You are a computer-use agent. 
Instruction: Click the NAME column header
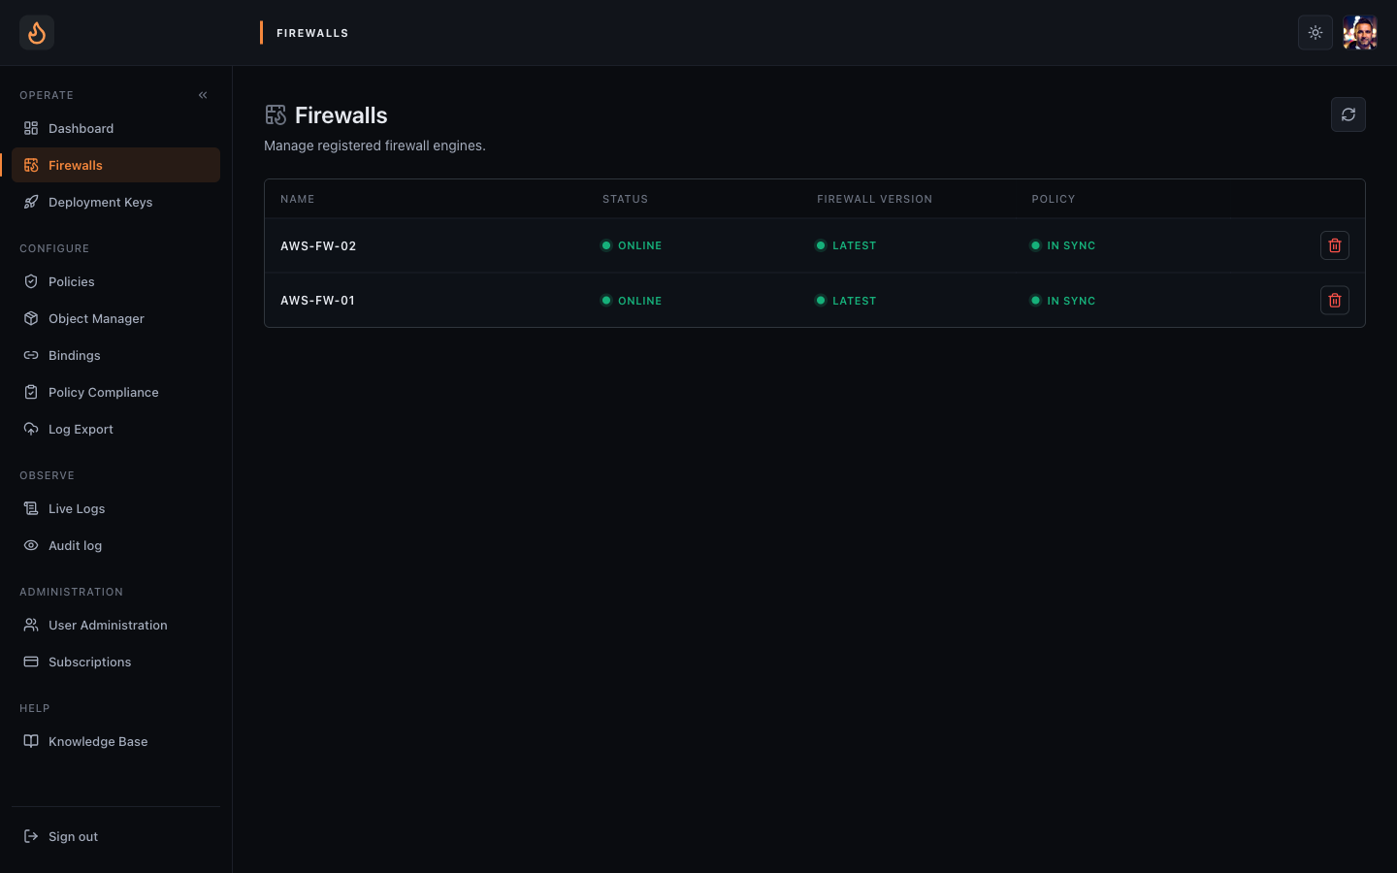(x=298, y=199)
